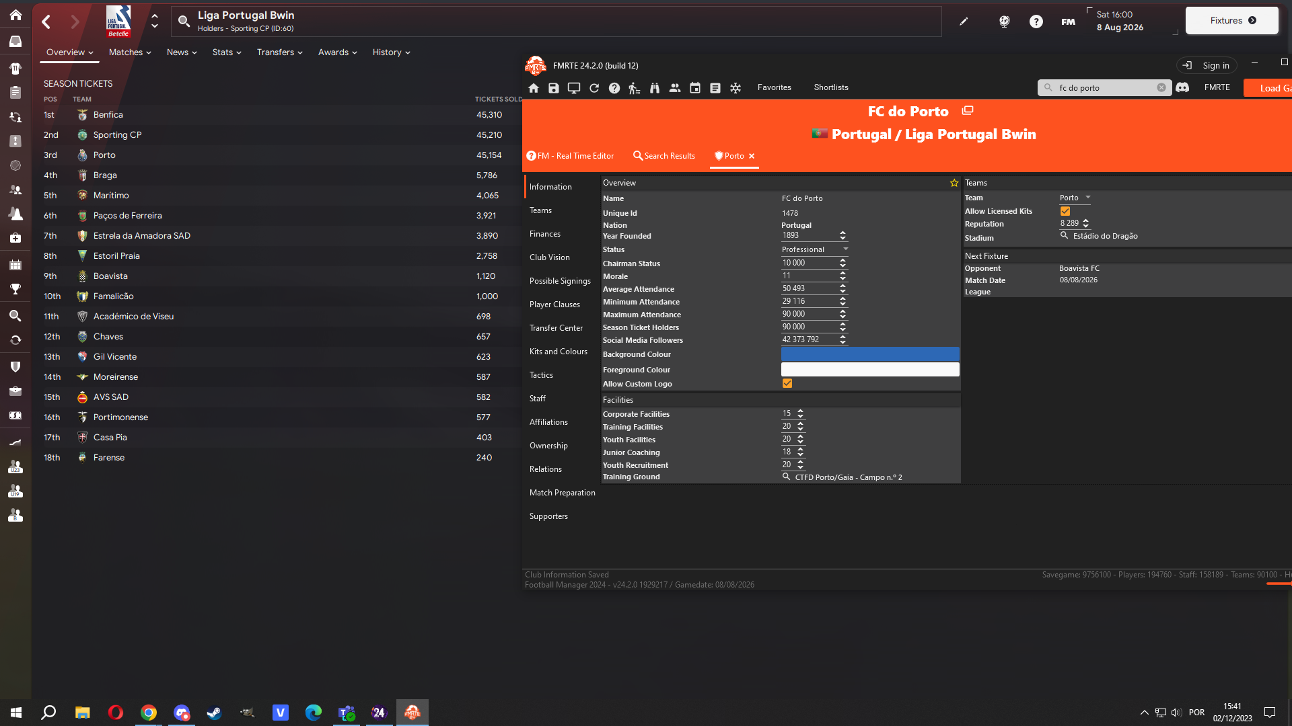Open Club Vision section
1292x726 pixels.
coord(550,257)
